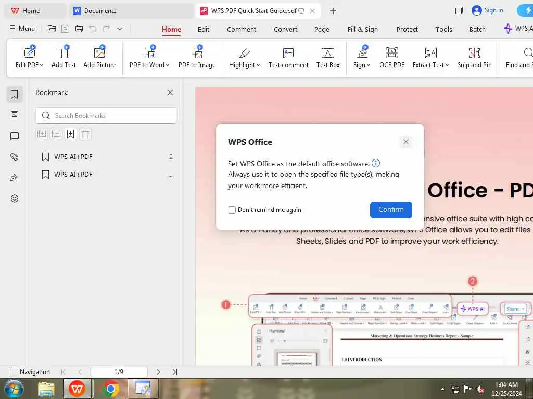Open the Signature sidebar panel
Viewport: 533px width, 399px height.
tap(14, 178)
